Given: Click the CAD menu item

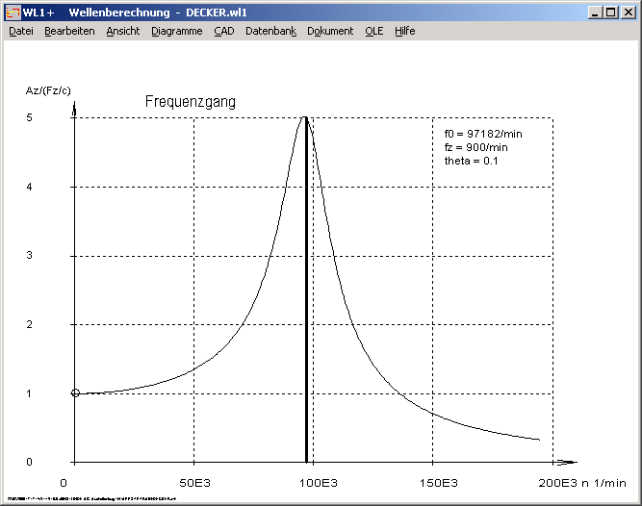Looking at the screenshot, I should [x=224, y=31].
